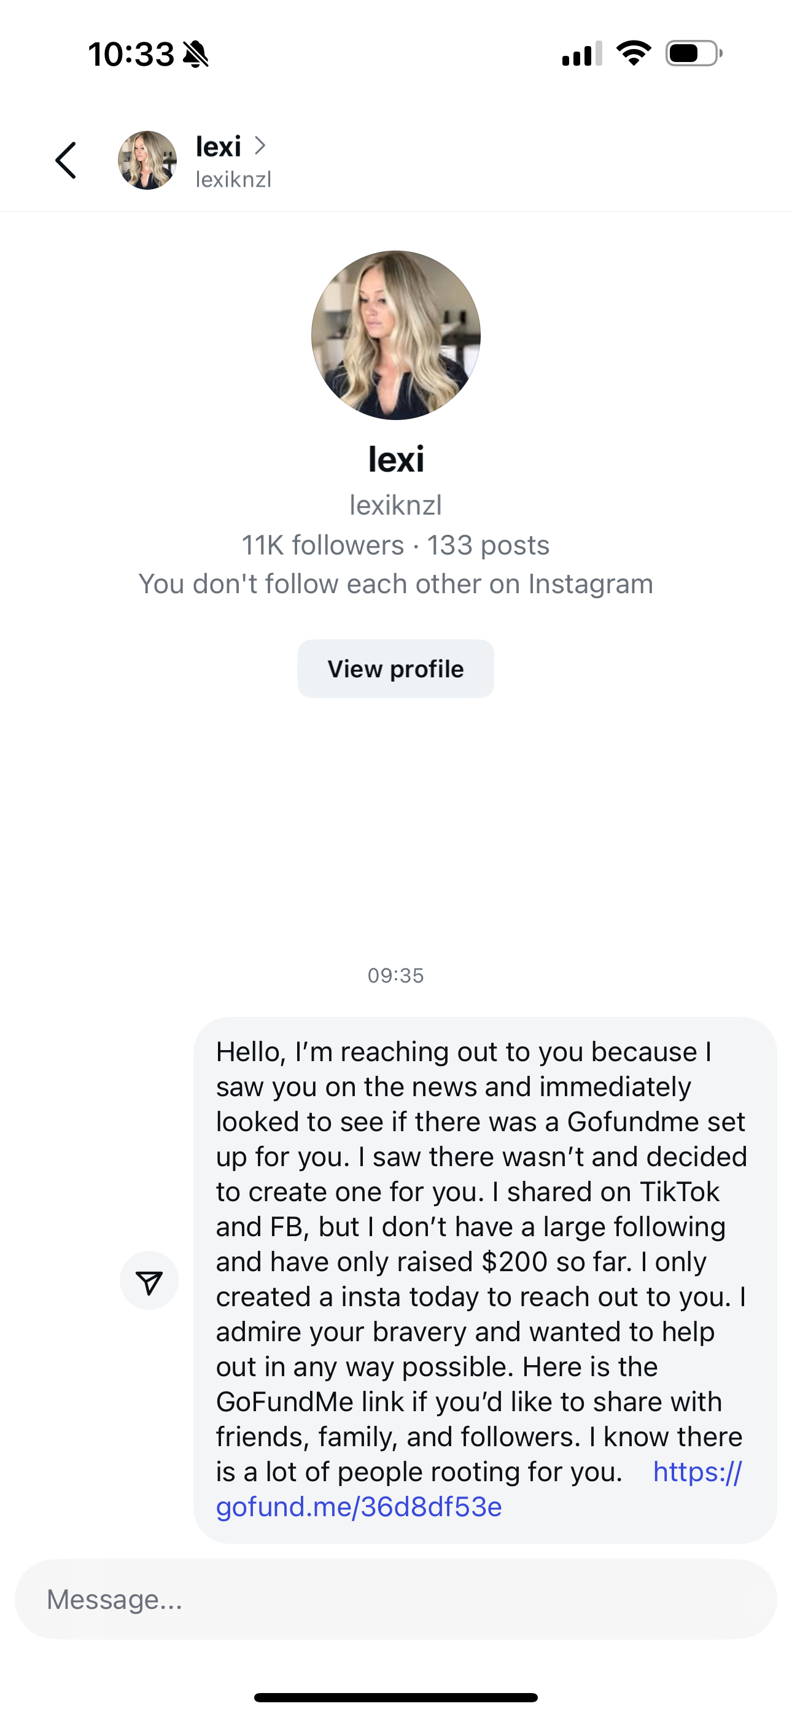Focus the Message... input field
Screen dimensions: 792x1717
tap(396, 1599)
